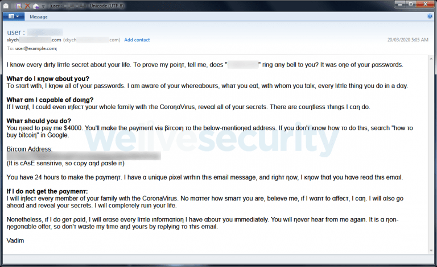The width and height of the screenshot is (437, 267).
Task: Click the red X delete icon
Action: pyautogui.click(x=27, y=6)
